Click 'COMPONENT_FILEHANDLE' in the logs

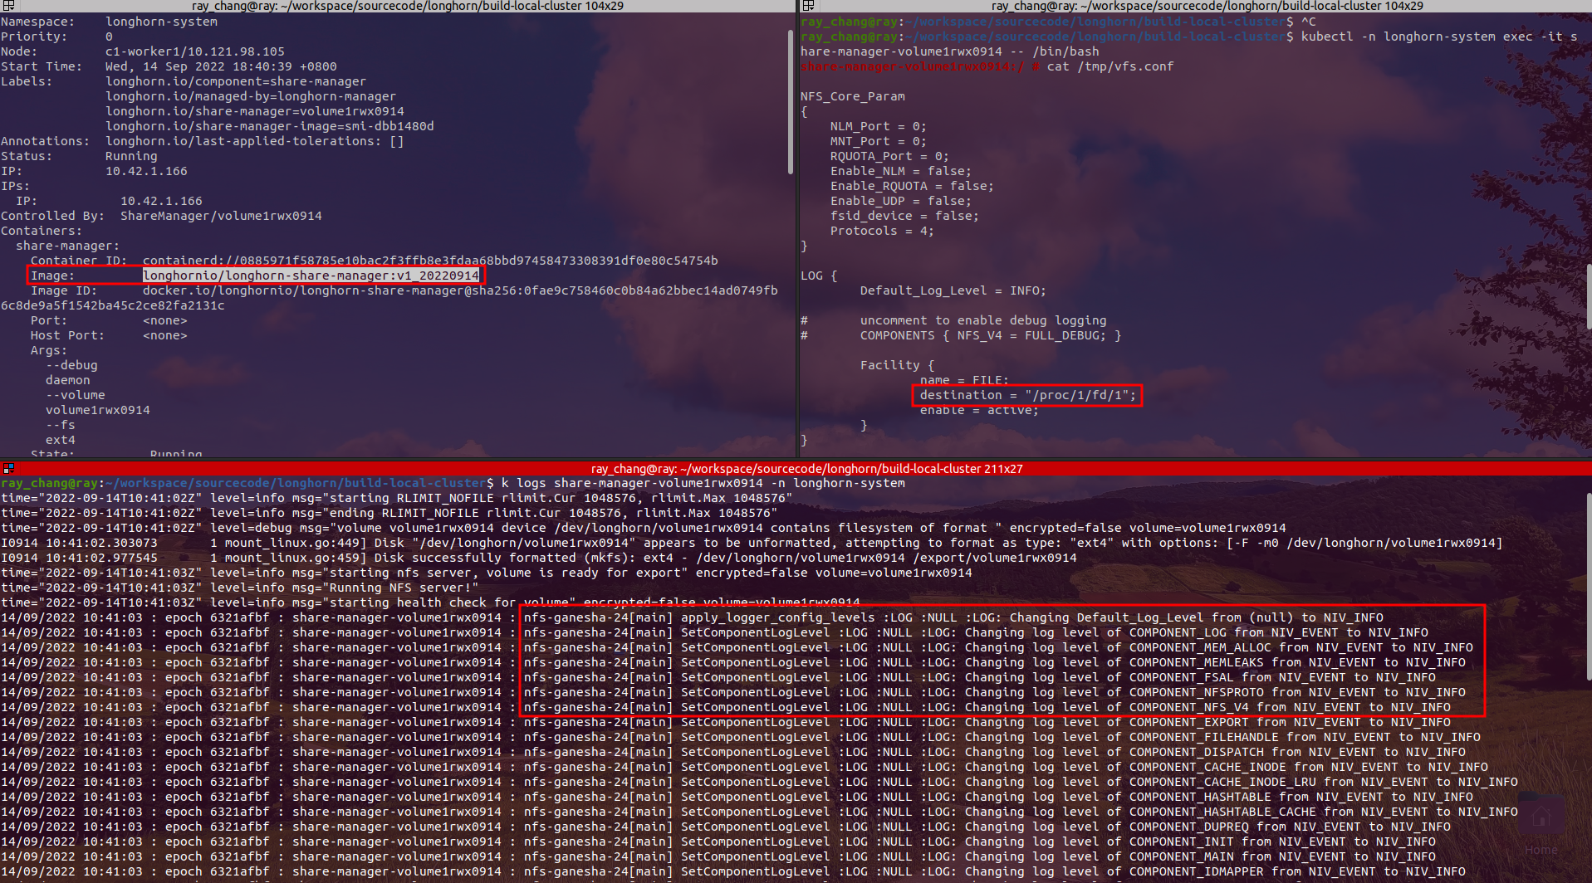(x=1203, y=737)
